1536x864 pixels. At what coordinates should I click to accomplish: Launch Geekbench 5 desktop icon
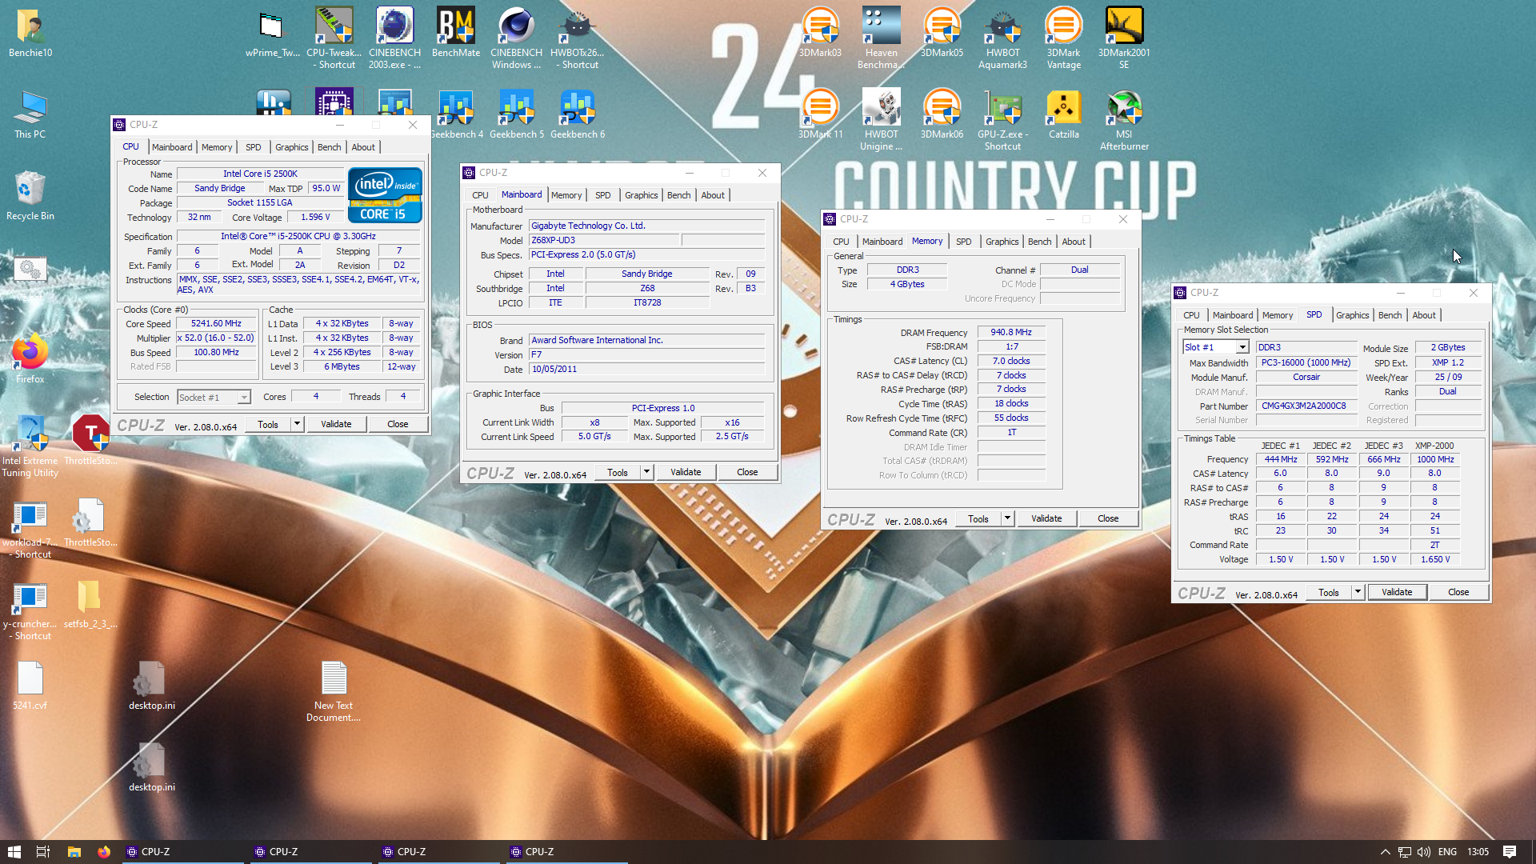(516, 108)
